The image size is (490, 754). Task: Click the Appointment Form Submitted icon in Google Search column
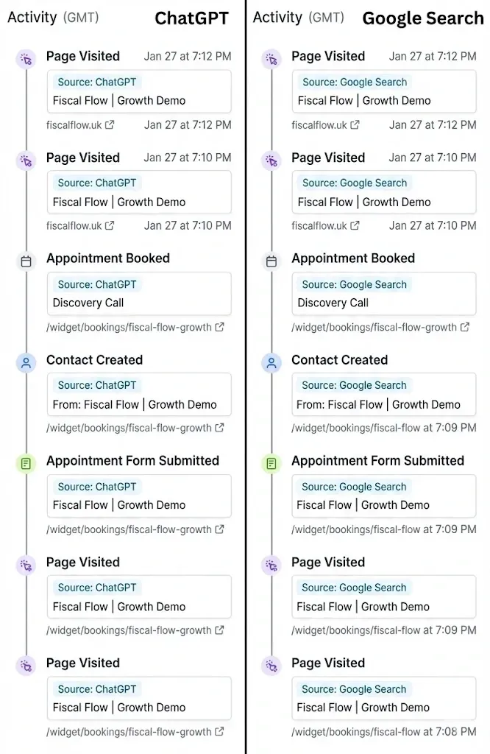[271, 463]
